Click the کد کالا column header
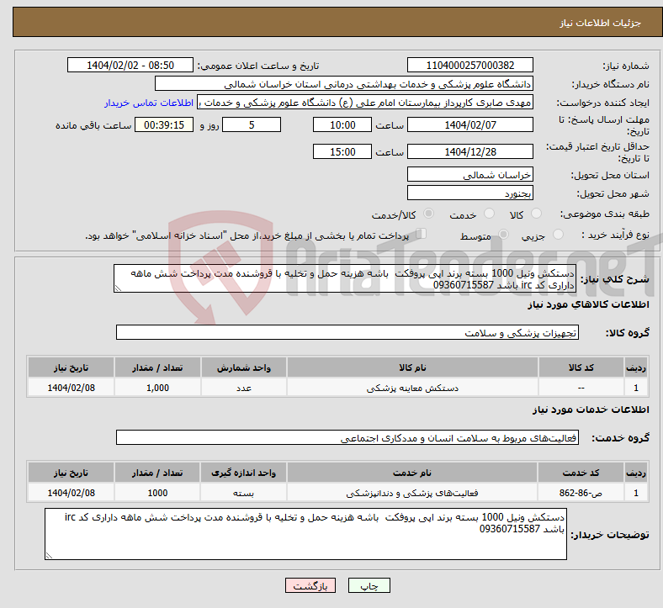663x608 pixels. point(581,367)
